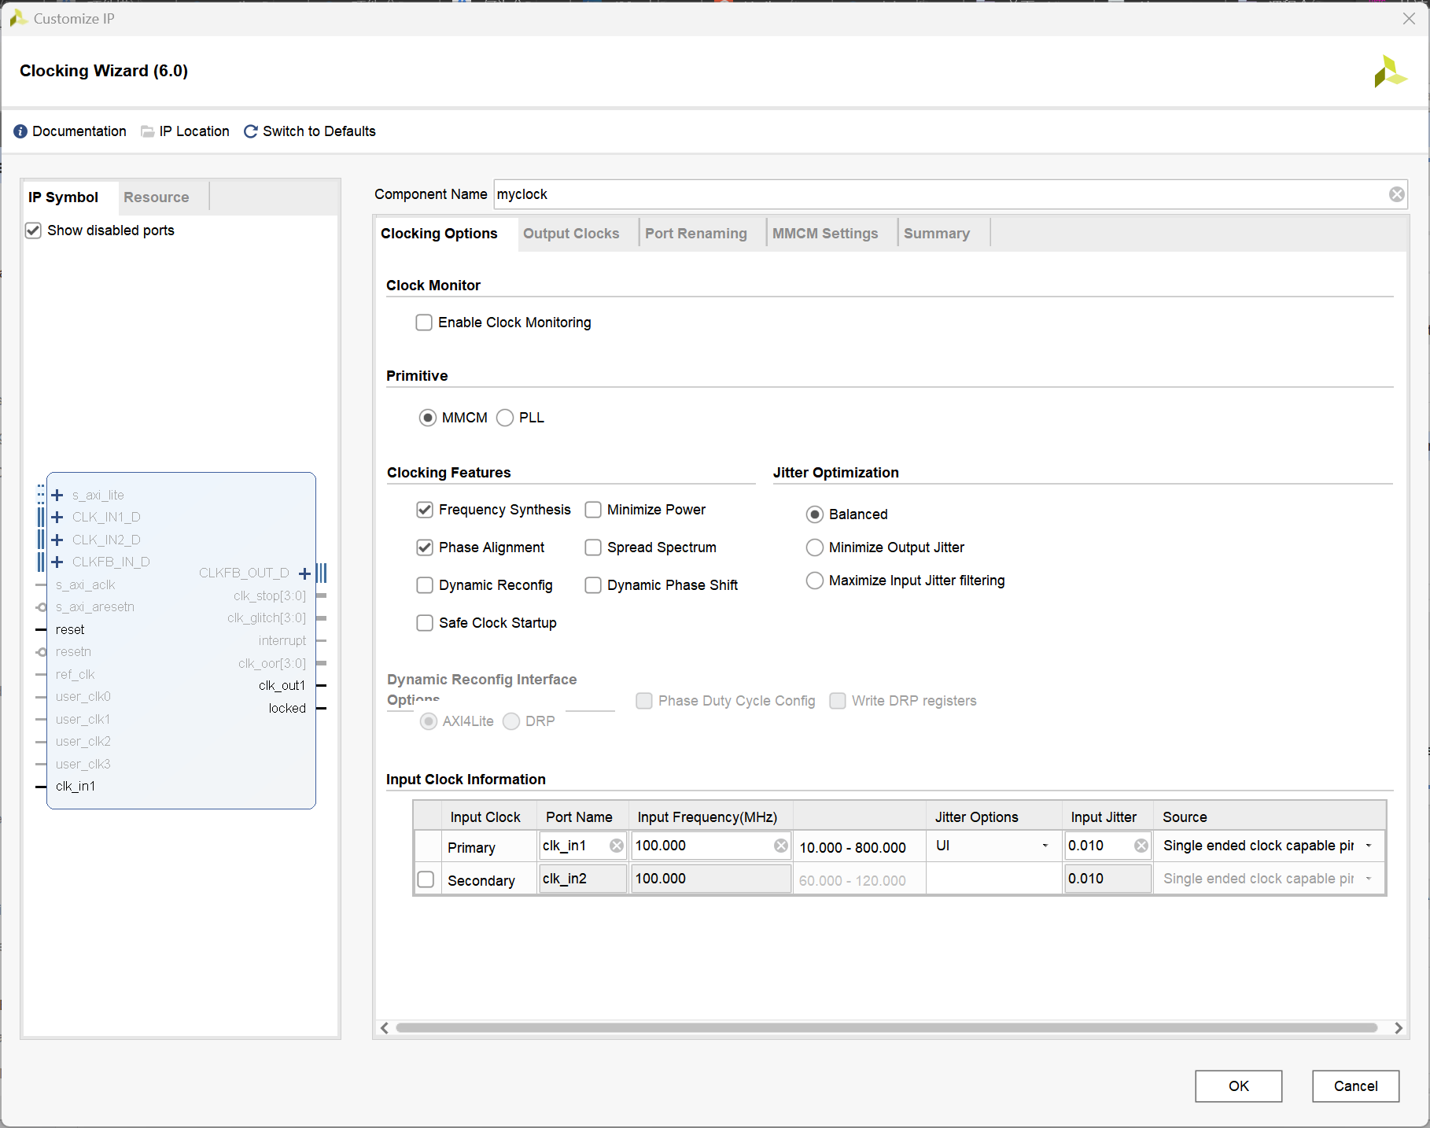Clear the Component Name field
This screenshot has height=1128, width=1430.
click(1396, 194)
